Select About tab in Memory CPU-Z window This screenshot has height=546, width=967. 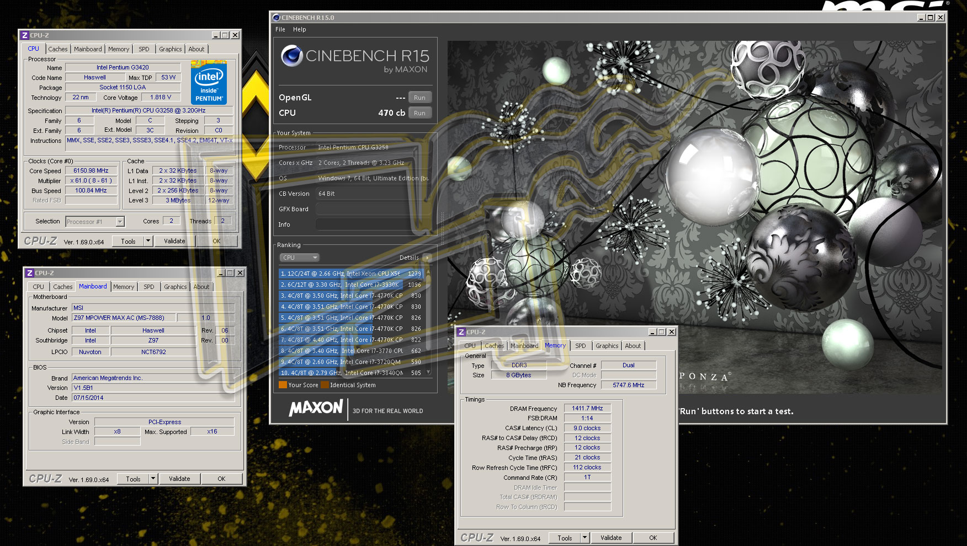click(x=633, y=346)
